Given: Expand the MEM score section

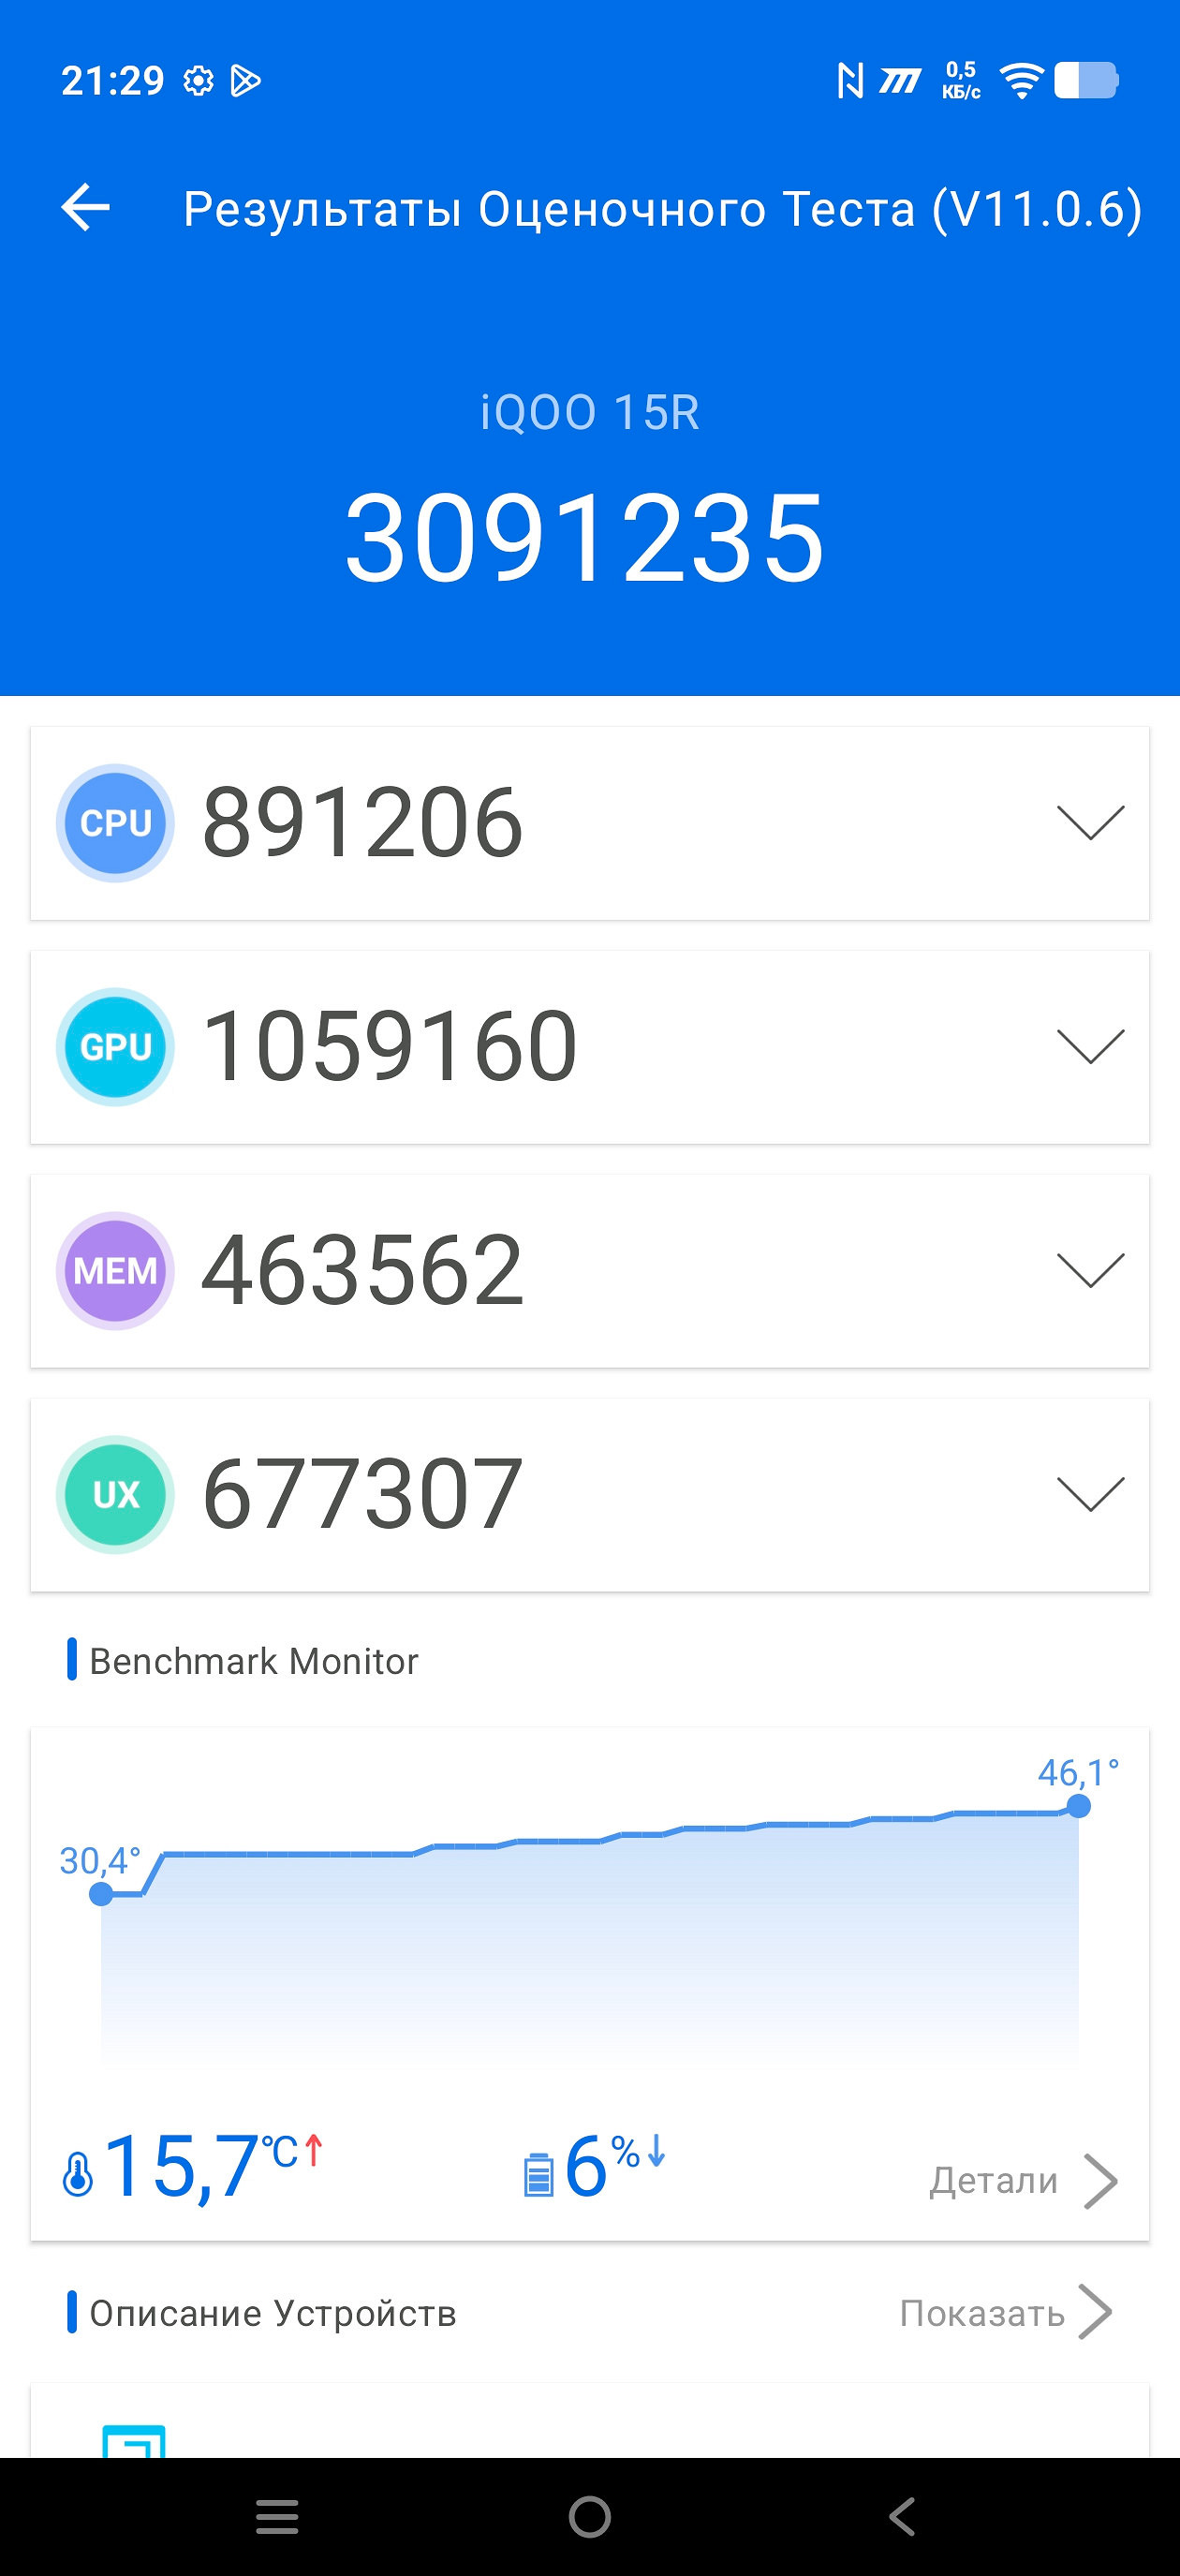Looking at the screenshot, I should click(x=1090, y=1271).
